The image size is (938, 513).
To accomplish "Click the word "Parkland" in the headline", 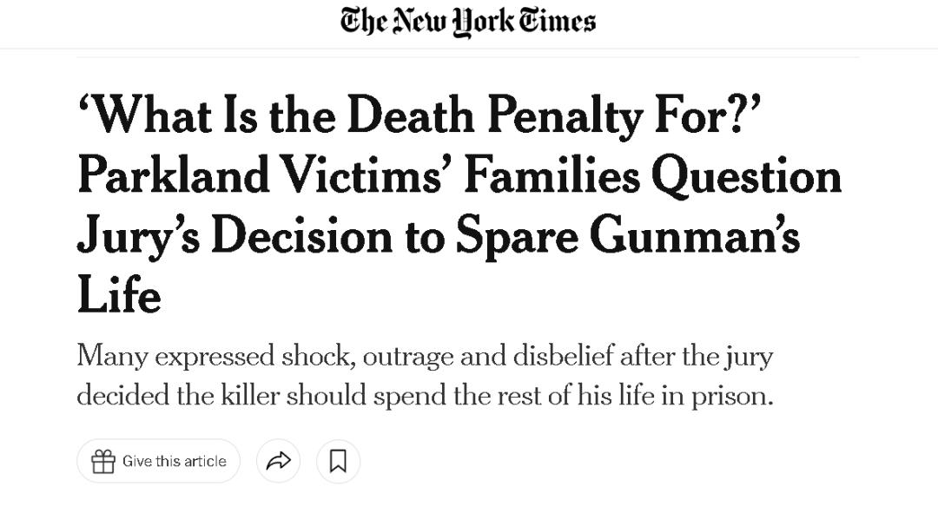I will tap(172, 175).
